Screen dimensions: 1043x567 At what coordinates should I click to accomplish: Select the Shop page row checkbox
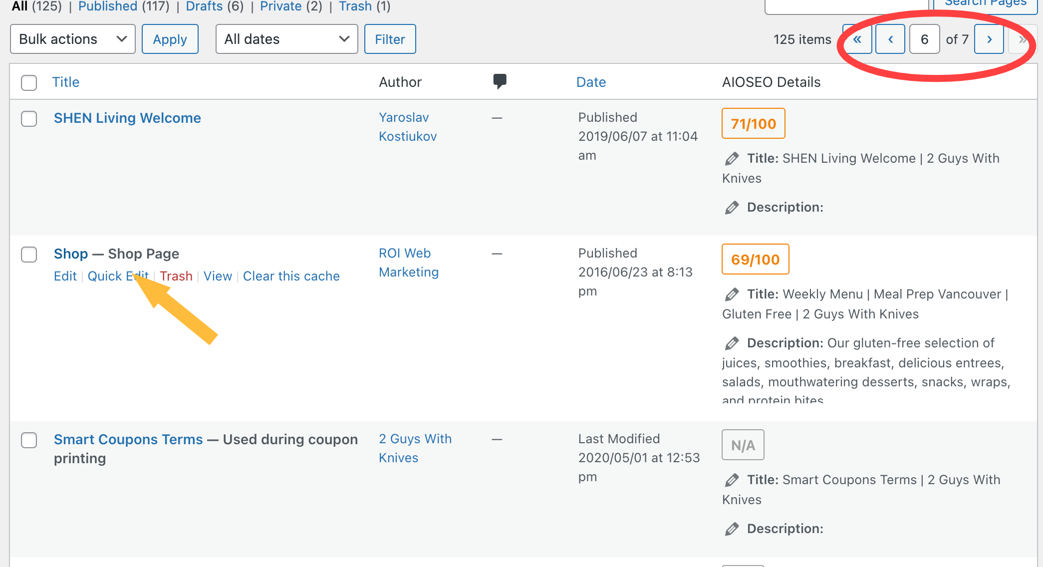click(29, 254)
